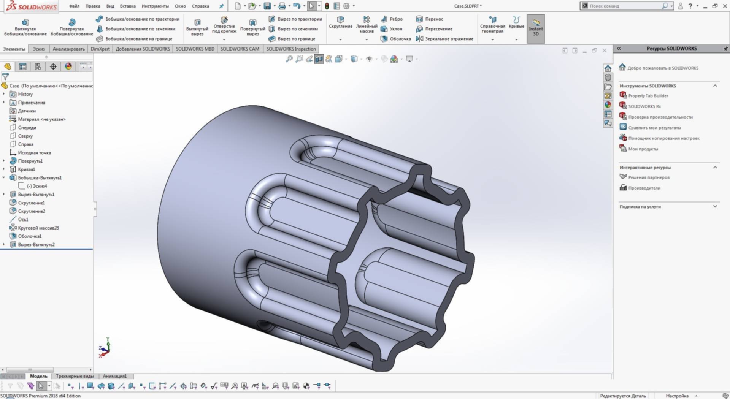Click the feature tree filter field
Screen dimensions: 730x399
point(51,76)
